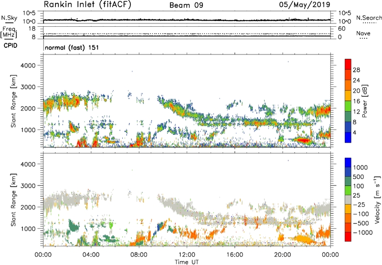
Task: Click the '08:00' time tick label
Action: point(139,255)
